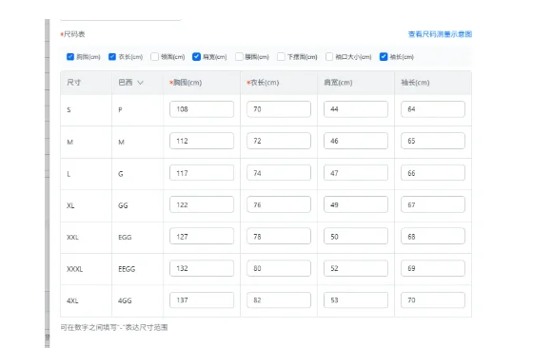The height and width of the screenshot is (348, 552).
Task: Click length input for XXXL showing 80
Action: click(x=279, y=268)
